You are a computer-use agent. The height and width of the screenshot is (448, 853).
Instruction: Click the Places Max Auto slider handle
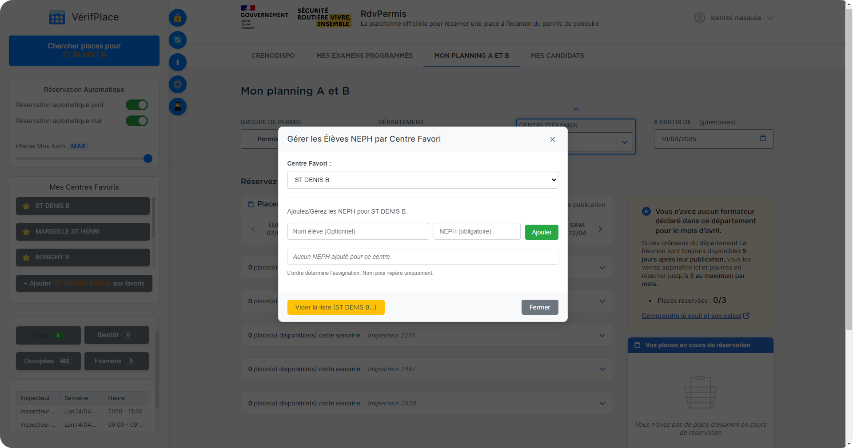coord(148,159)
